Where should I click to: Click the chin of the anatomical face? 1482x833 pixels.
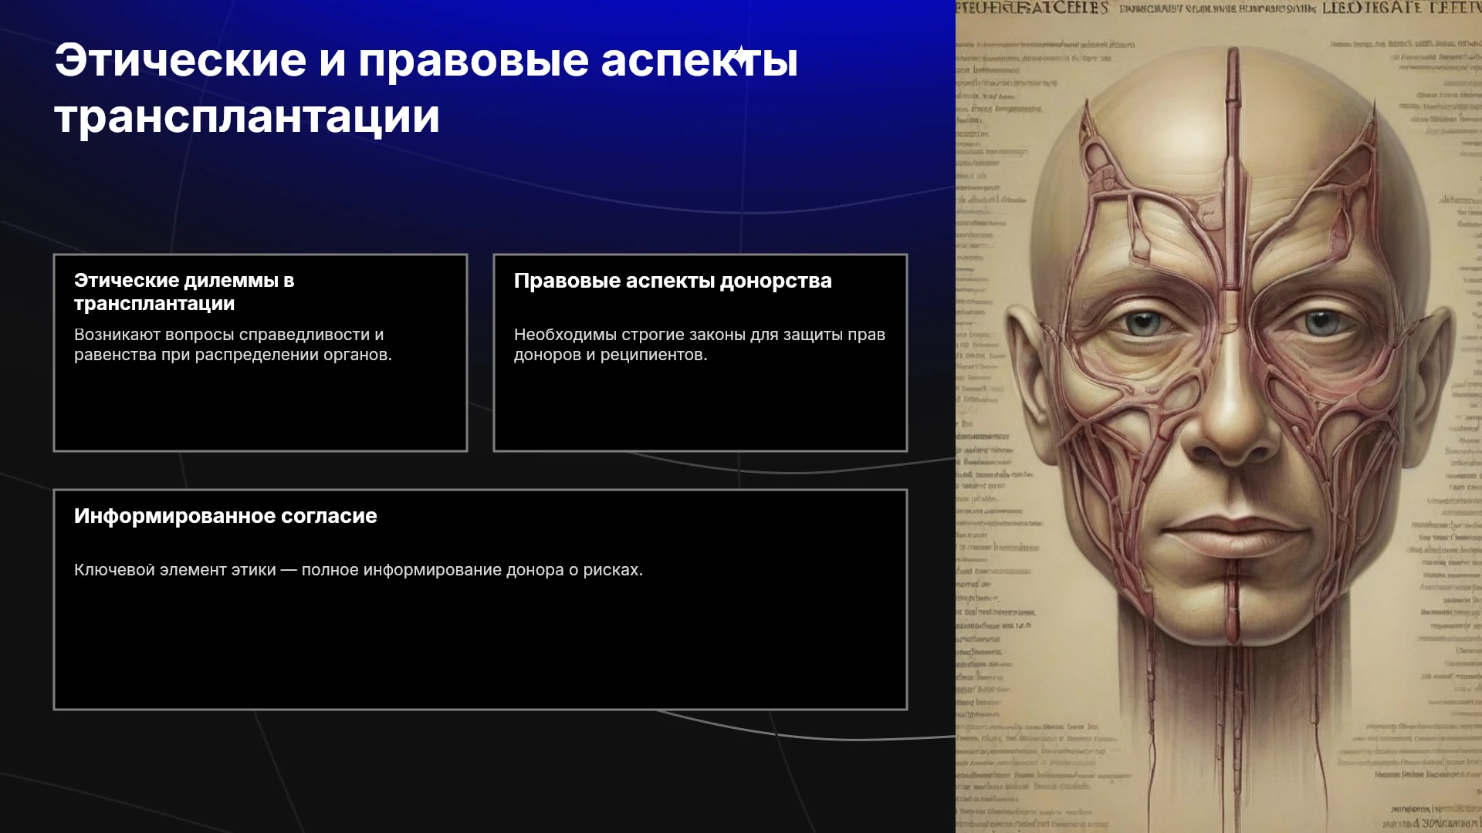click(1233, 609)
